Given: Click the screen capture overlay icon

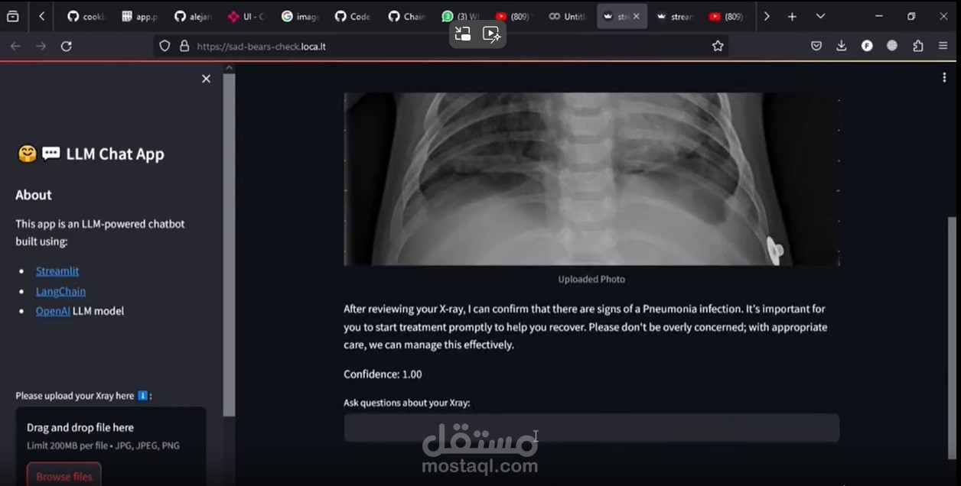Looking at the screenshot, I should [462, 34].
